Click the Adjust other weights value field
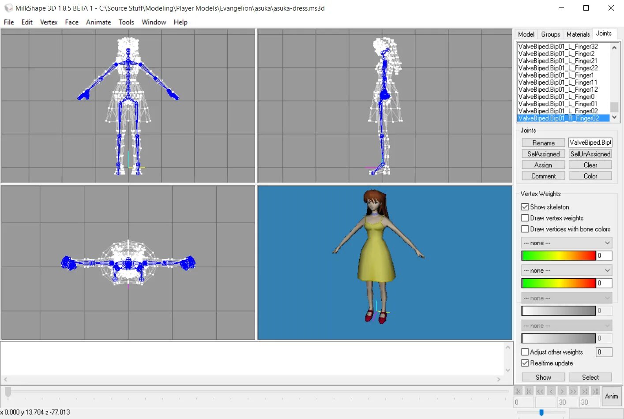This screenshot has height=419, width=624. (604, 352)
